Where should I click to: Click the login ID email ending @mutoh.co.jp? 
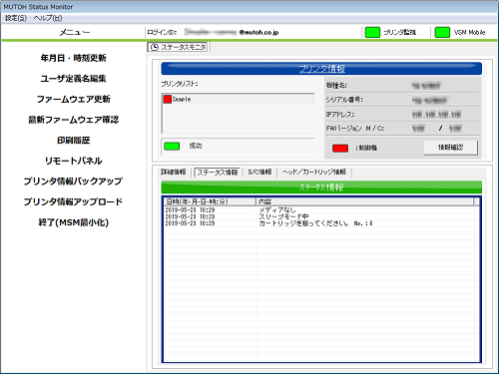point(232,32)
